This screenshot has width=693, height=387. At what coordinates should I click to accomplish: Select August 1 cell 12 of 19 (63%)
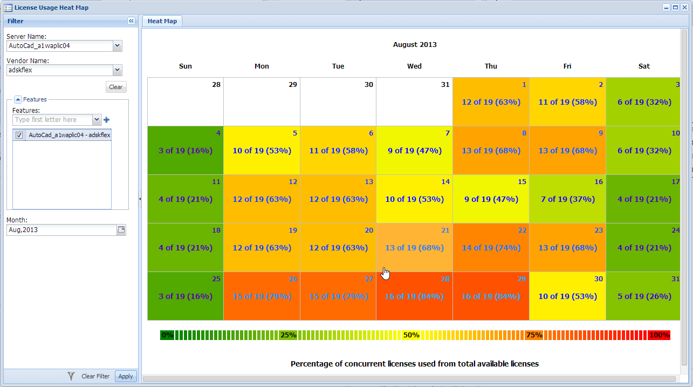[x=491, y=102]
